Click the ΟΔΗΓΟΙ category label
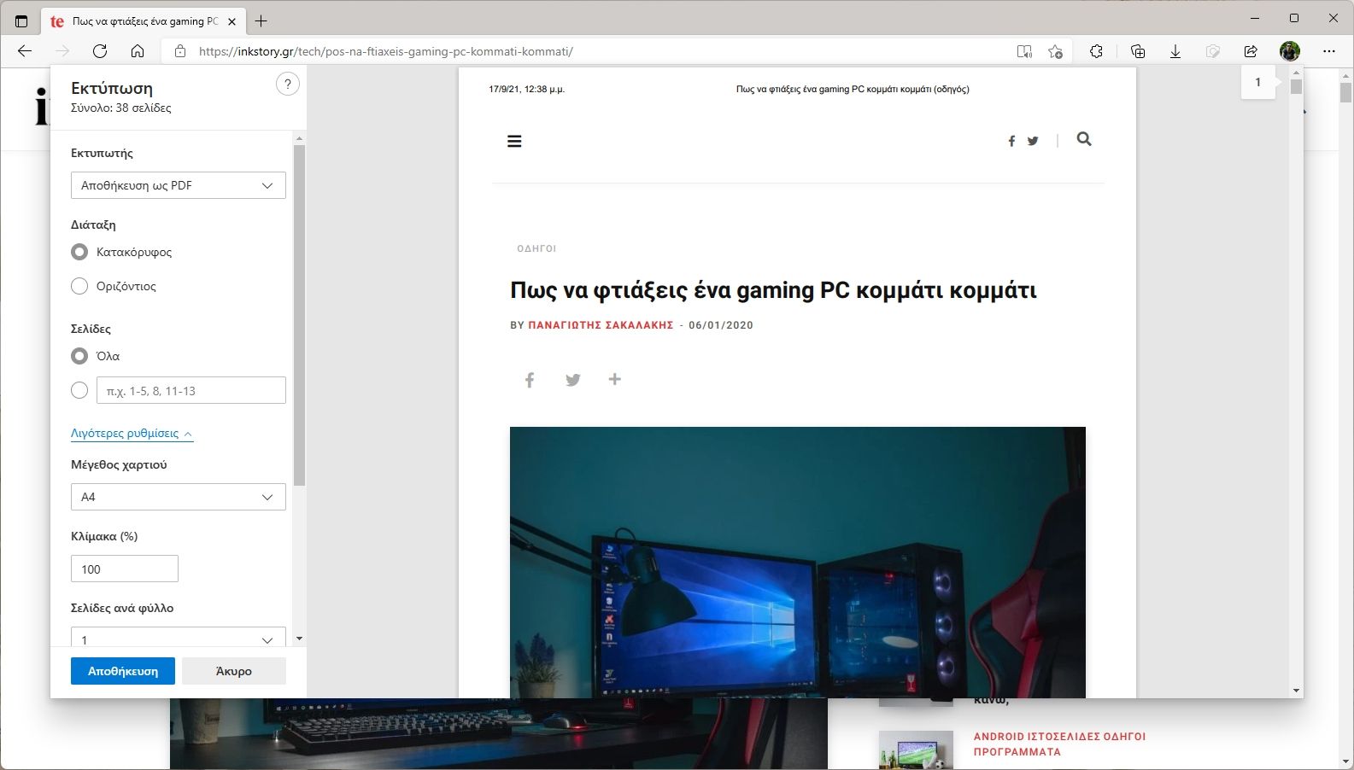 tap(536, 248)
